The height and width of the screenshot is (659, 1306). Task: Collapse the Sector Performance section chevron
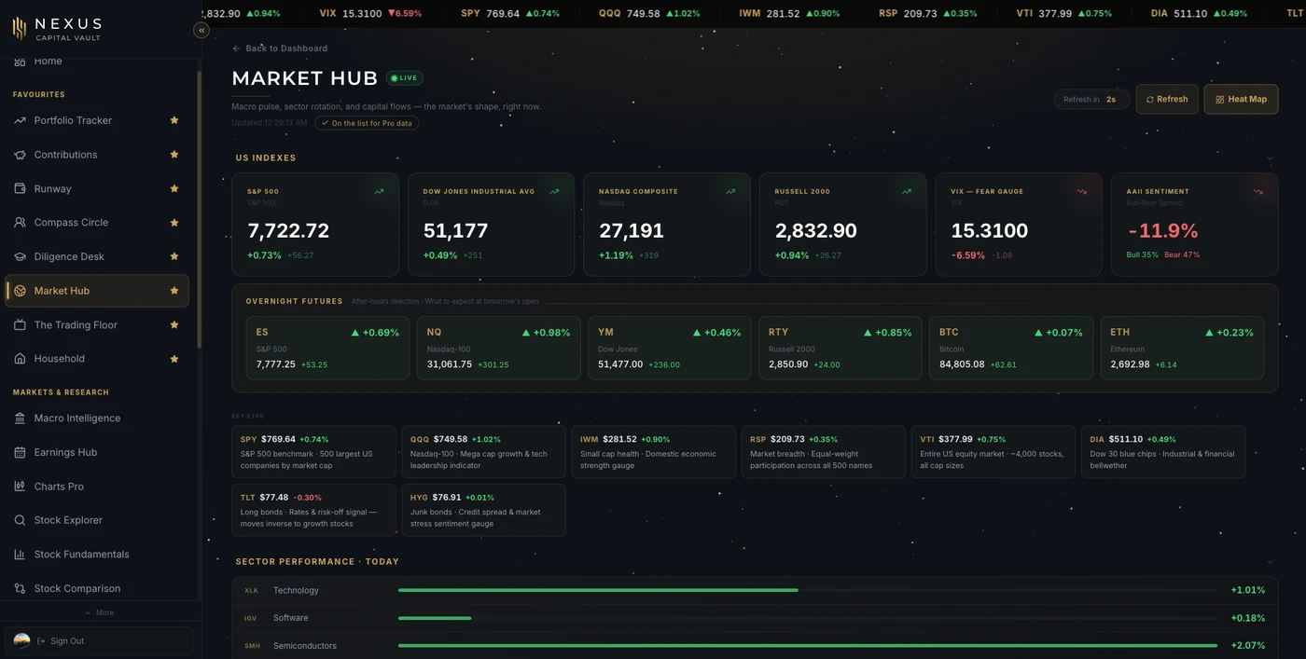point(1270,562)
